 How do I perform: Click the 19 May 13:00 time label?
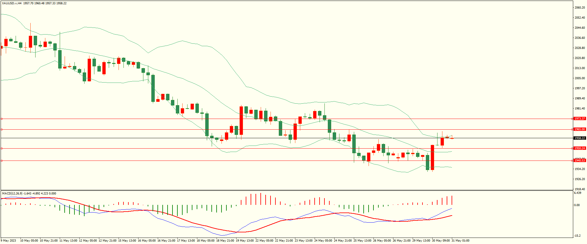pyautogui.click(x=245, y=241)
